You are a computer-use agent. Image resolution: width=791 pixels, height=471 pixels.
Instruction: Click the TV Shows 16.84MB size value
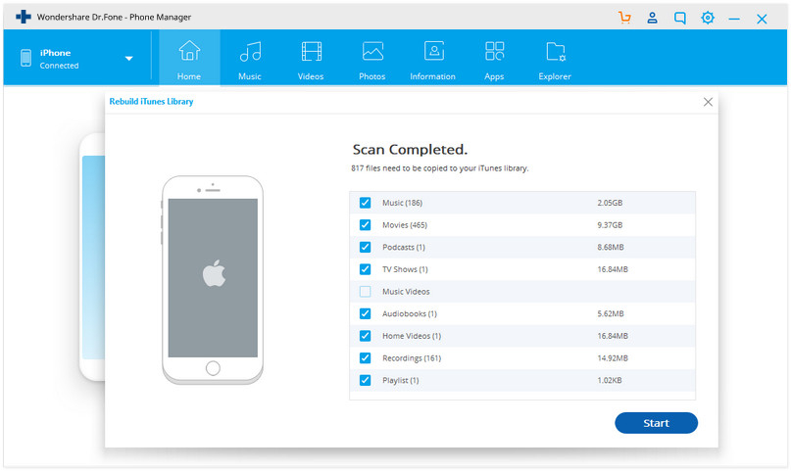[613, 269]
